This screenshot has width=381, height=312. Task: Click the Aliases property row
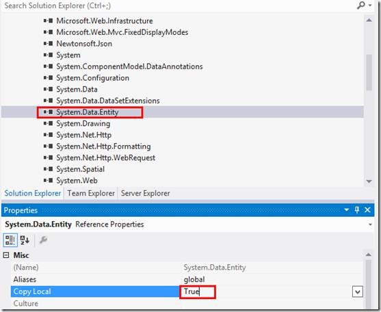coord(187,279)
